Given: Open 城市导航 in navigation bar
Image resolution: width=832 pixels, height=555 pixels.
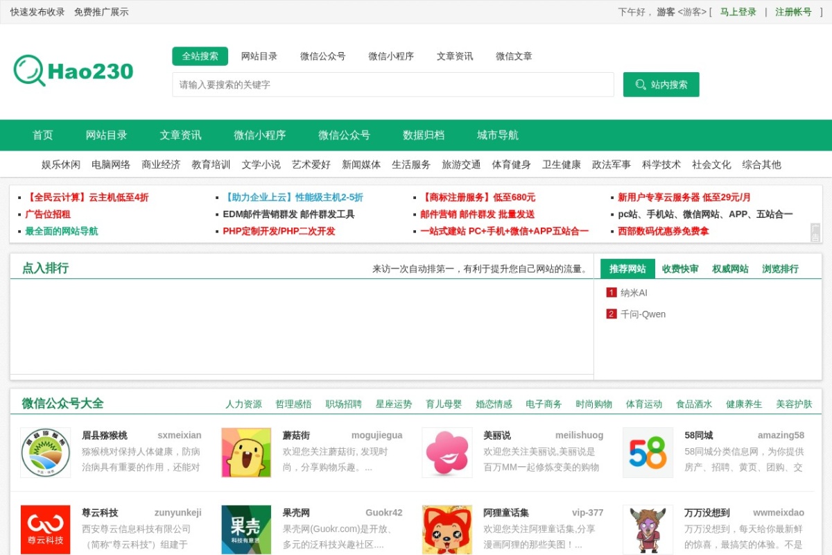Looking at the screenshot, I should click(x=498, y=135).
